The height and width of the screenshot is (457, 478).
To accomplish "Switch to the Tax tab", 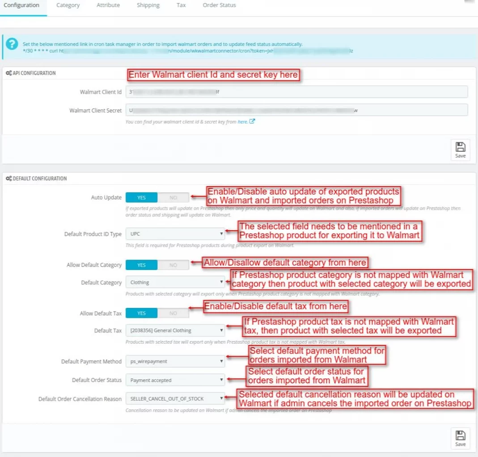I will pyautogui.click(x=181, y=5).
